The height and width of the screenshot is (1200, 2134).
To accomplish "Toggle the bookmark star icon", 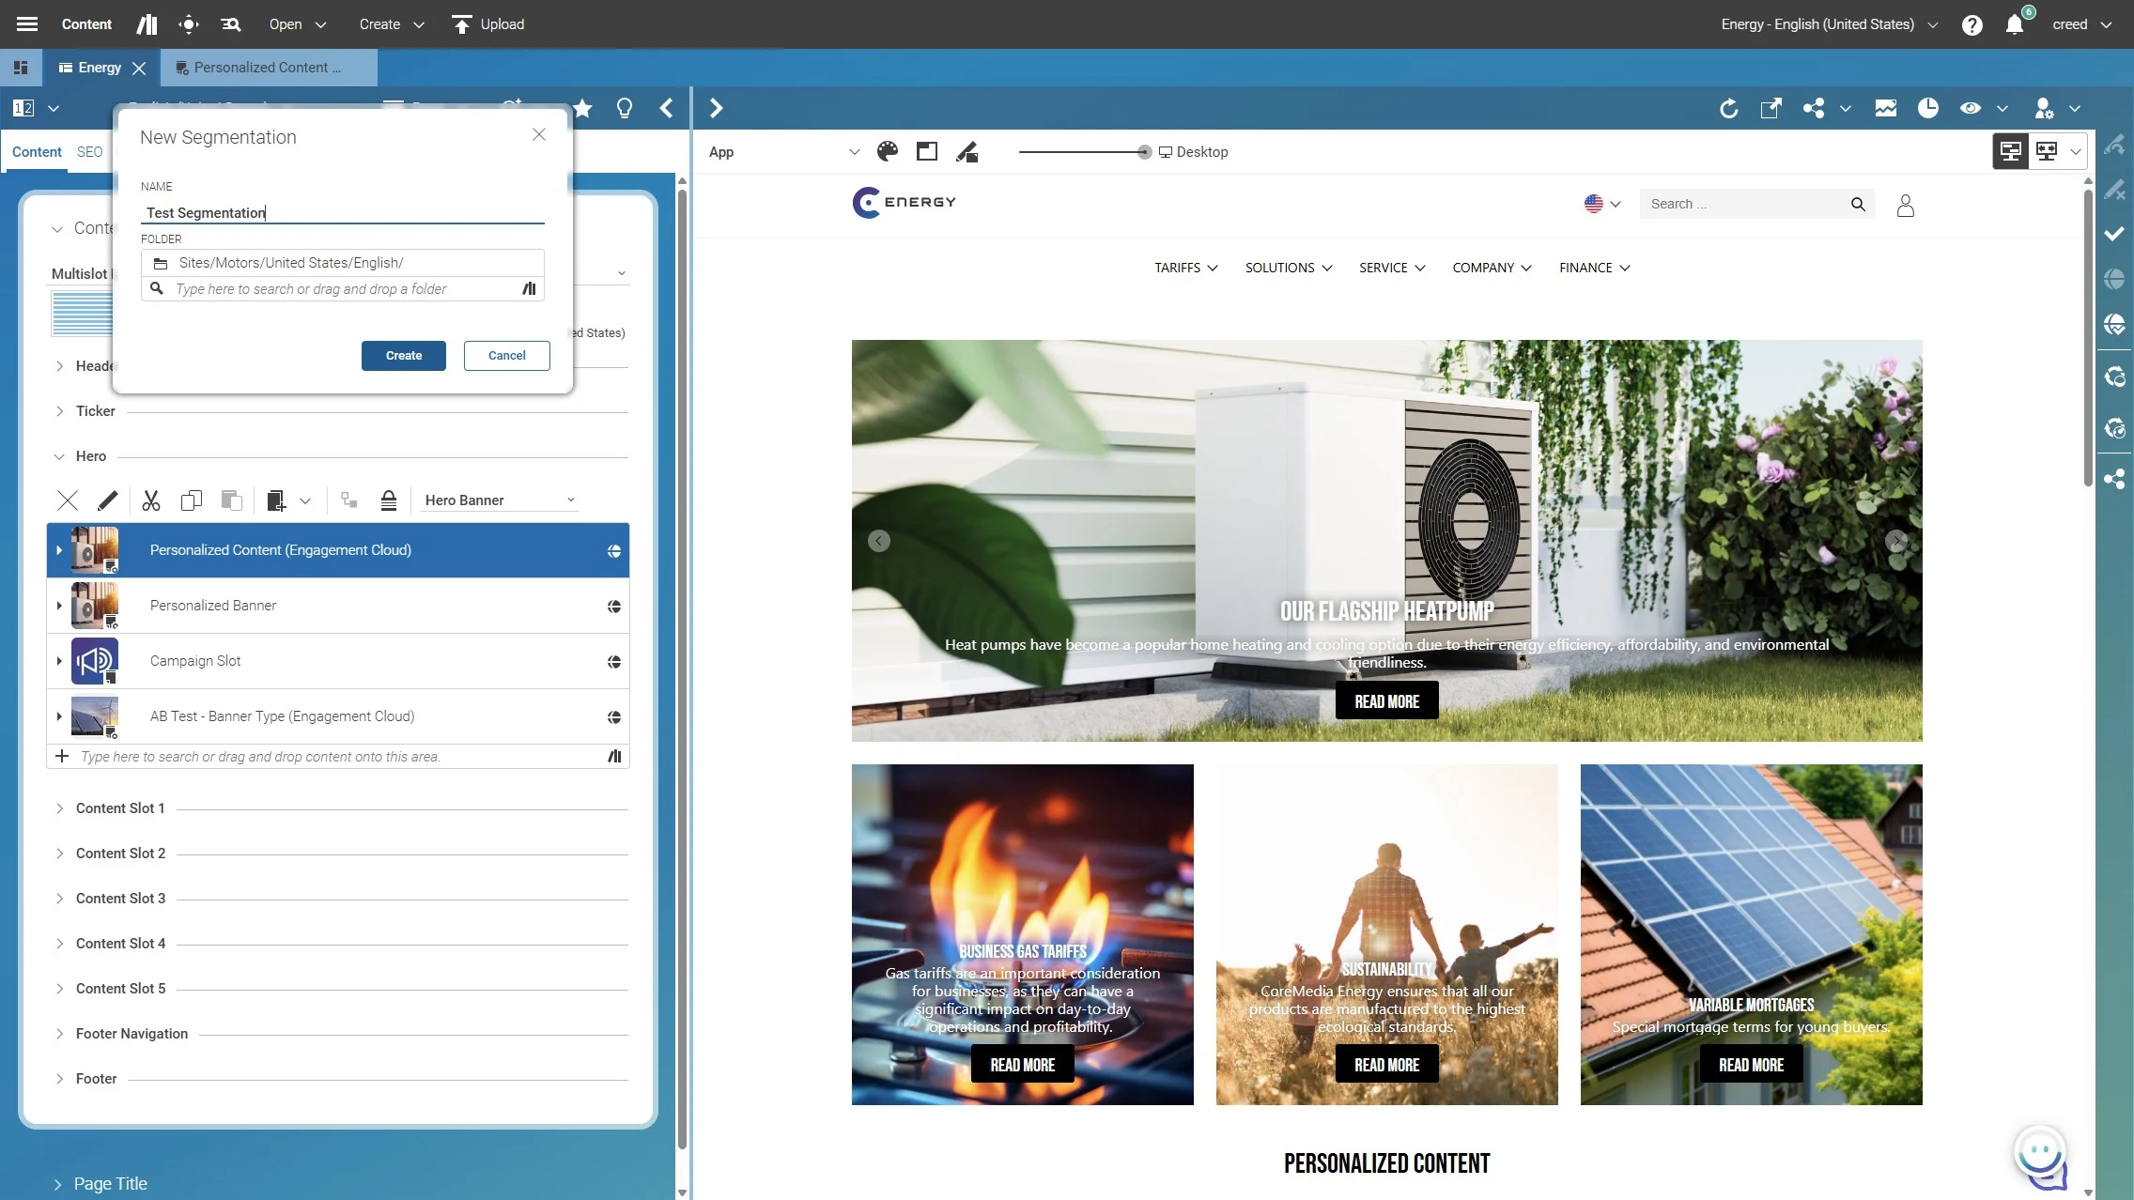I will point(583,109).
